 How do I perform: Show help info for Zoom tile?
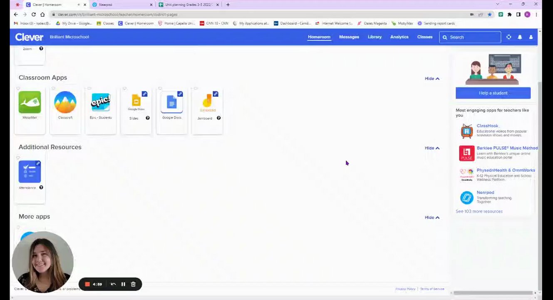(x=41, y=49)
